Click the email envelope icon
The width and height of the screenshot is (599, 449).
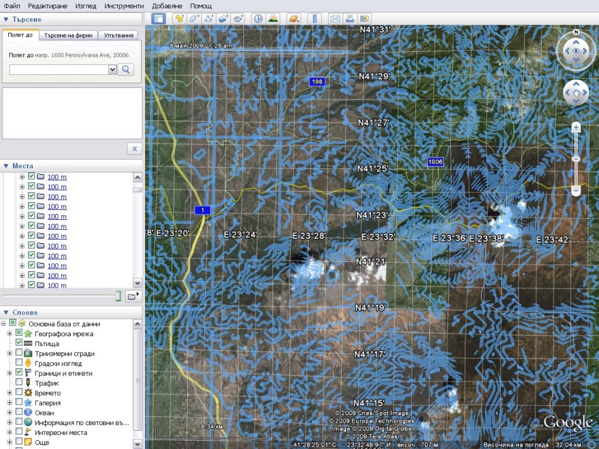pyautogui.click(x=335, y=19)
